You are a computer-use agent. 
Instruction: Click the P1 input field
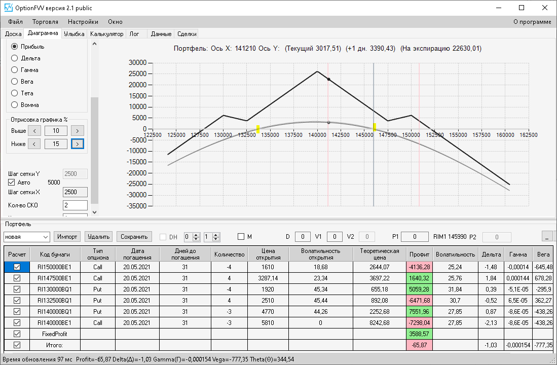(415, 237)
